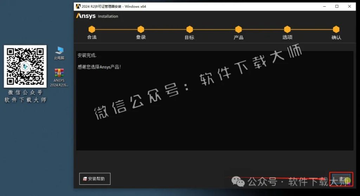Close the Ansys installer window
This screenshot has height=196, width=360.
pyautogui.click(x=349, y=6)
